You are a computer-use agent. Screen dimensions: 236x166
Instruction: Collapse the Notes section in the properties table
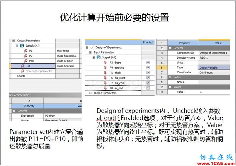[170, 77]
